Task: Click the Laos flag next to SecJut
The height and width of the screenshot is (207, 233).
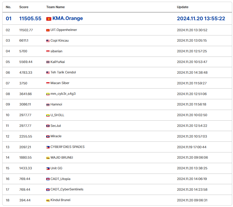Action: click(x=48, y=126)
